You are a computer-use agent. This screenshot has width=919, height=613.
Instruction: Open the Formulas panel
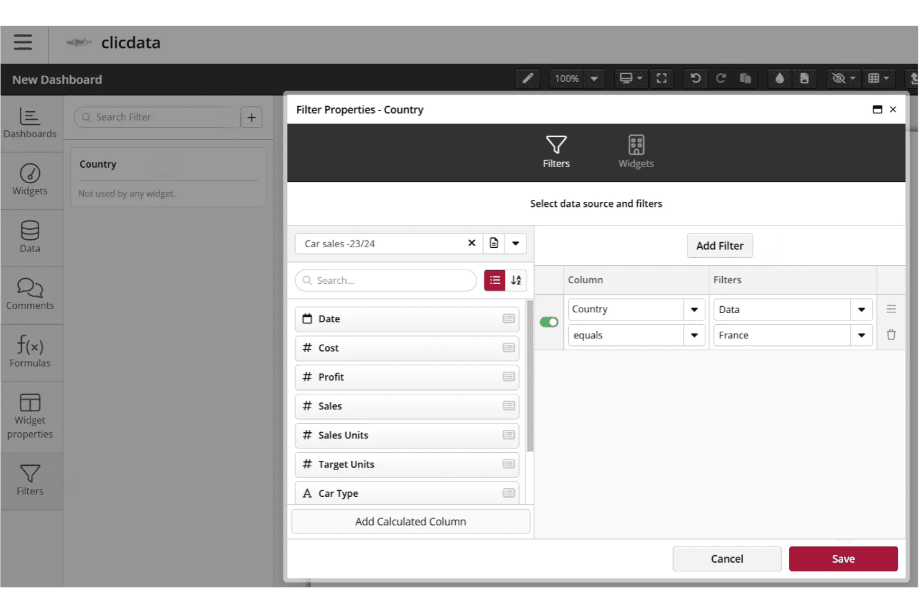tap(30, 352)
